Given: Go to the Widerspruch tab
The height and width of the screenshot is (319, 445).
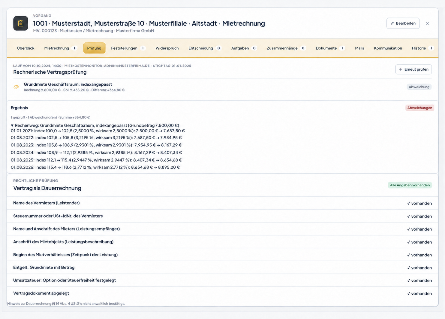Looking at the screenshot, I should coord(167,48).
